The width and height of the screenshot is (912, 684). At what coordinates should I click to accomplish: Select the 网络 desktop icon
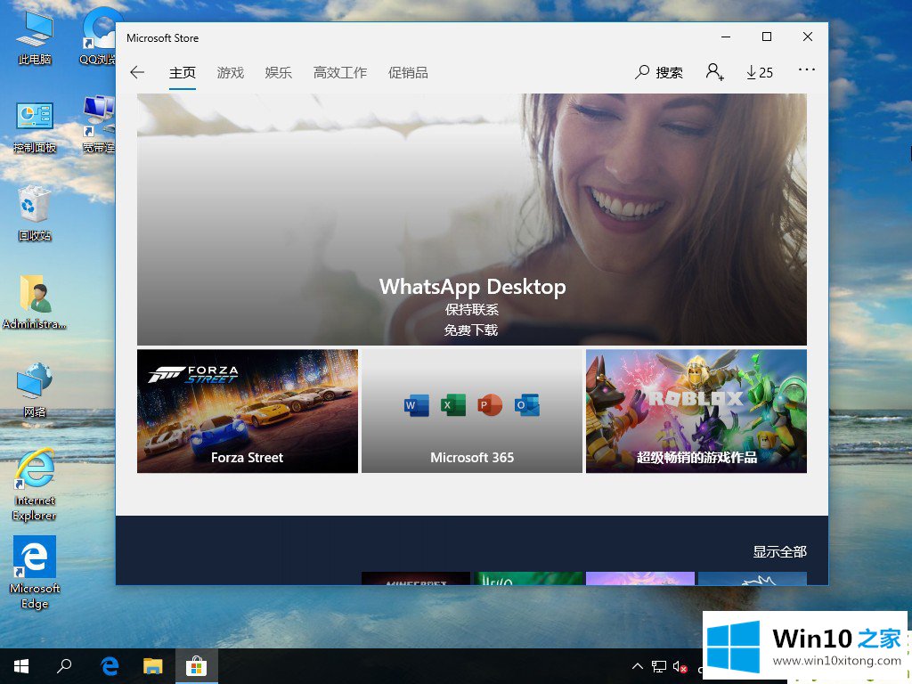point(35,390)
